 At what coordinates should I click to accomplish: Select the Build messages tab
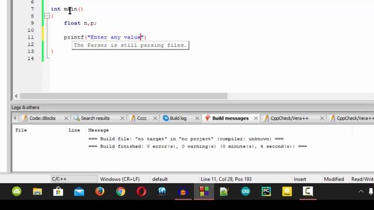pos(230,118)
